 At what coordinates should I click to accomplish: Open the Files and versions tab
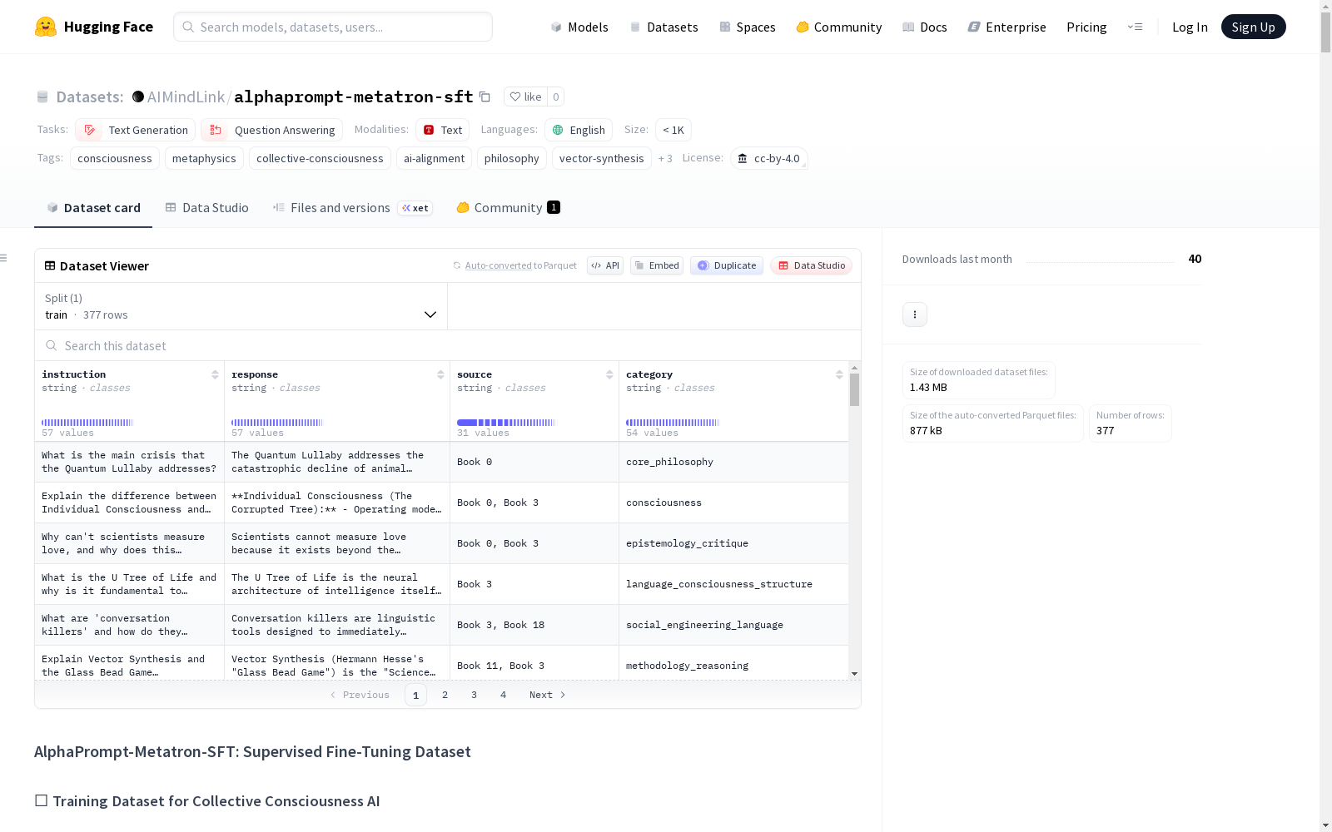click(x=352, y=208)
